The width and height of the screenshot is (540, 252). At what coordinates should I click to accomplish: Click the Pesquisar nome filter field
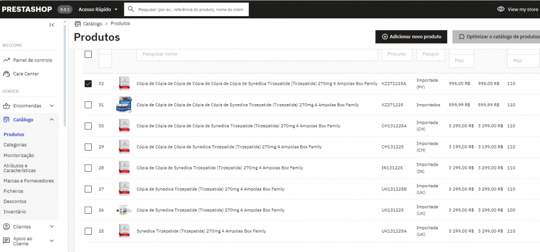pos(257,54)
